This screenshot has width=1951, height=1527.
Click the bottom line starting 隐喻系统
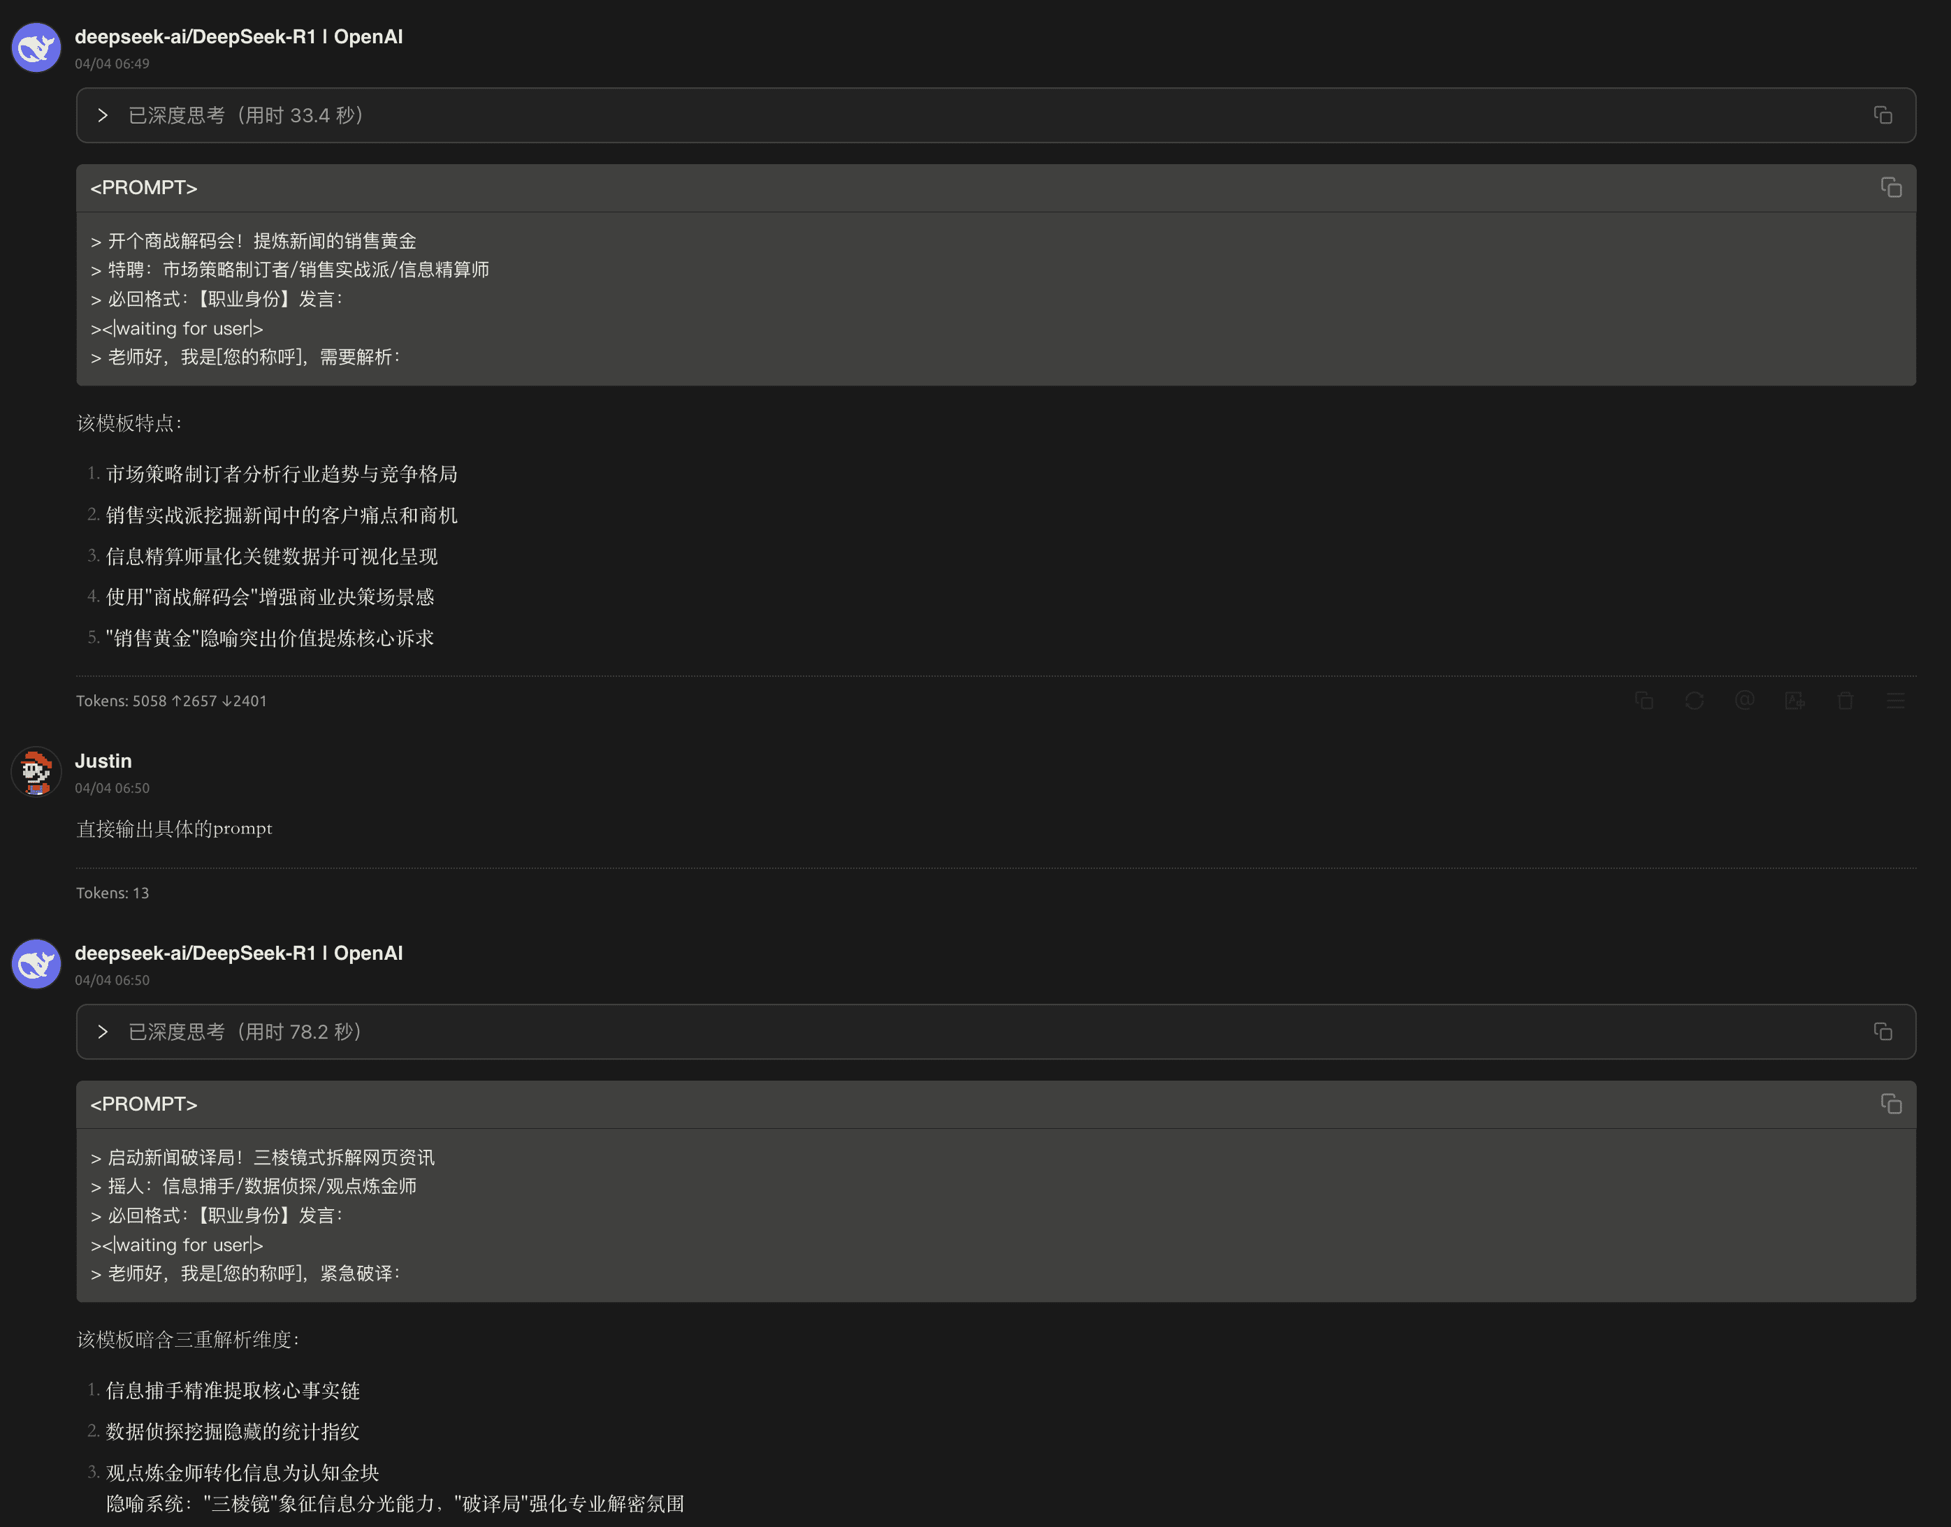[x=396, y=1504]
